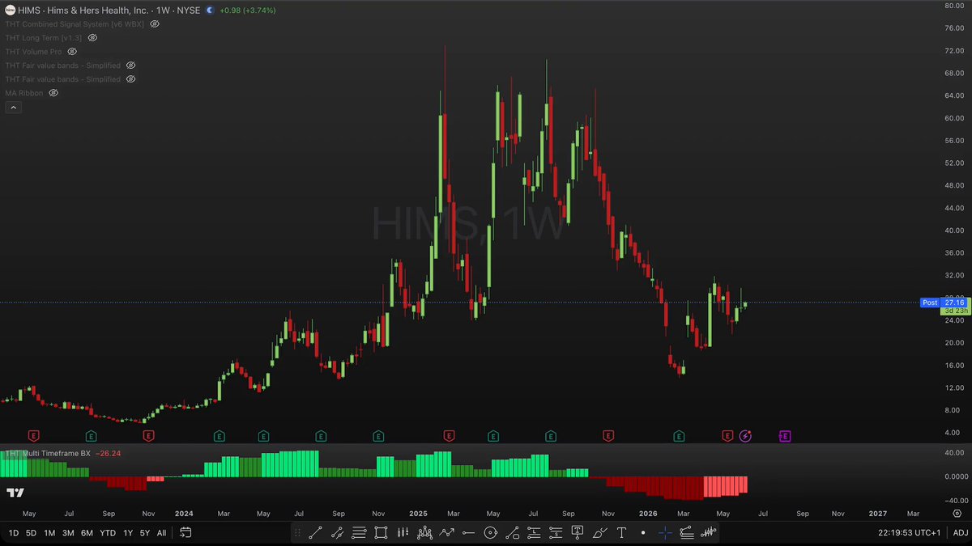This screenshot has width=972, height=546.
Task: Select the candlestick bars pattern tool
Action: 709,532
